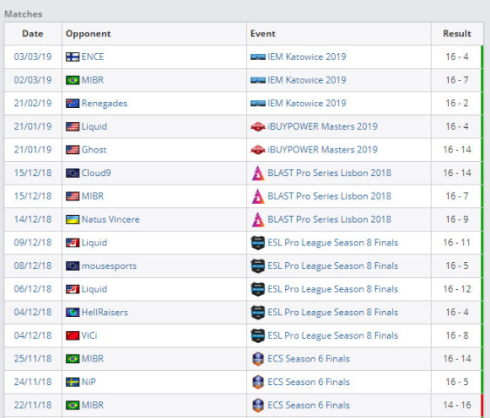Screen dimensions: 490x418
Task: Click the Ukraine flag beside Natus Vincere
Action: pyautogui.click(x=72, y=219)
